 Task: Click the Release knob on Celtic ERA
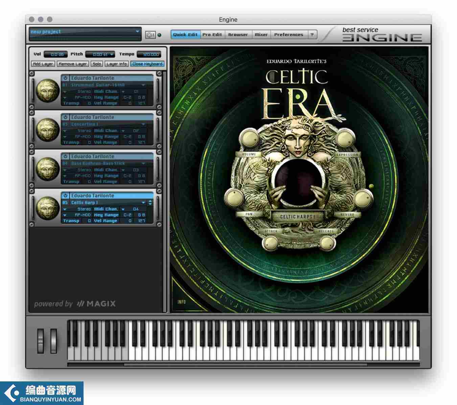327,243
